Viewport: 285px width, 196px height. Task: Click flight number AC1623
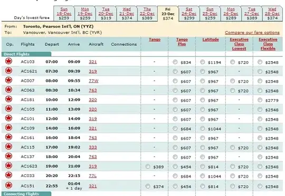click(x=29, y=166)
